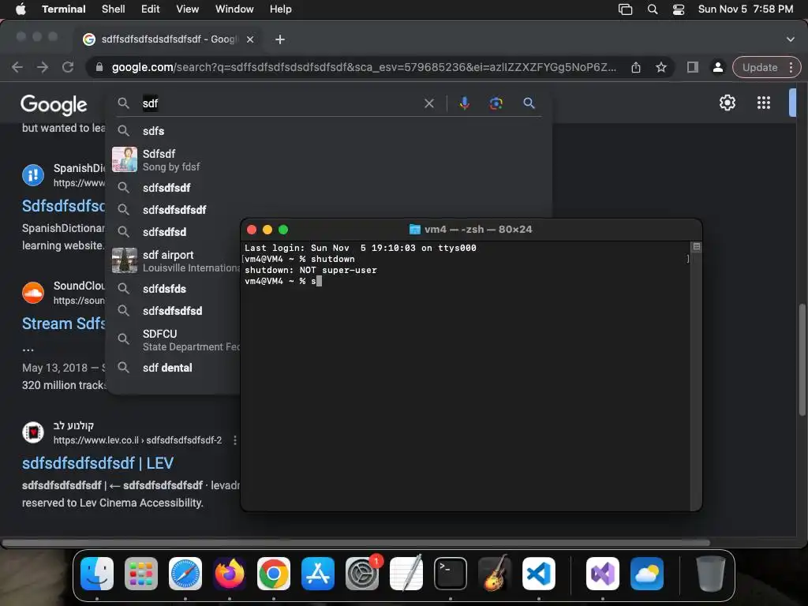
Task: Start voice search with microphone icon
Action: point(464,103)
